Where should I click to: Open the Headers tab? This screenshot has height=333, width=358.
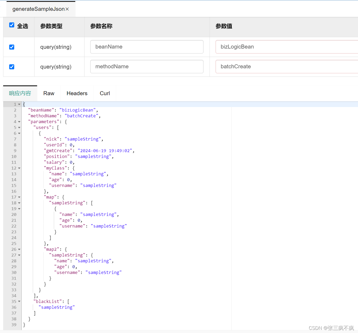77,93
